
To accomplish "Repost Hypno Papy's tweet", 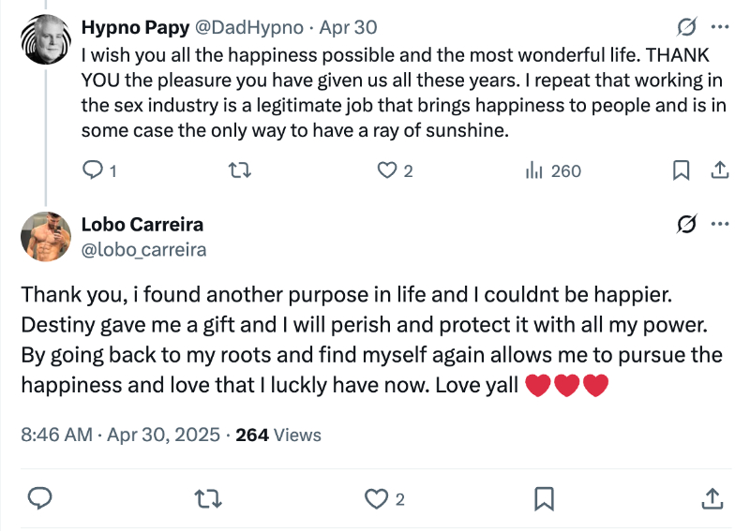I will [x=240, y=170].
